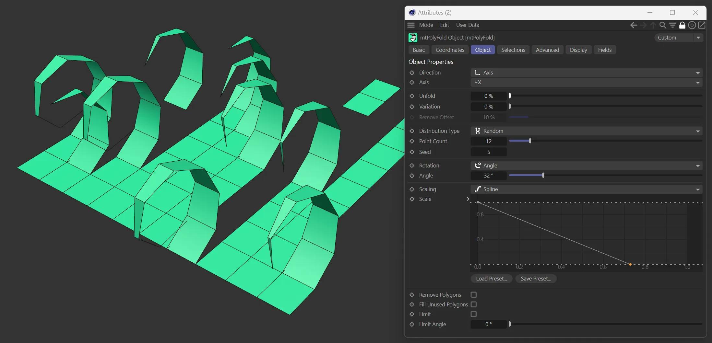Open the User Data menu
Image resolution: width=712 pixels, height=343 pixels.
pos(467,25)
